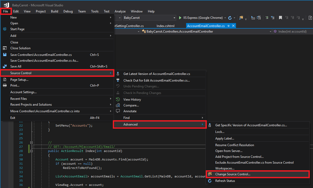
Task: Collapse the comment block at line 26
Action: point(31,142)
